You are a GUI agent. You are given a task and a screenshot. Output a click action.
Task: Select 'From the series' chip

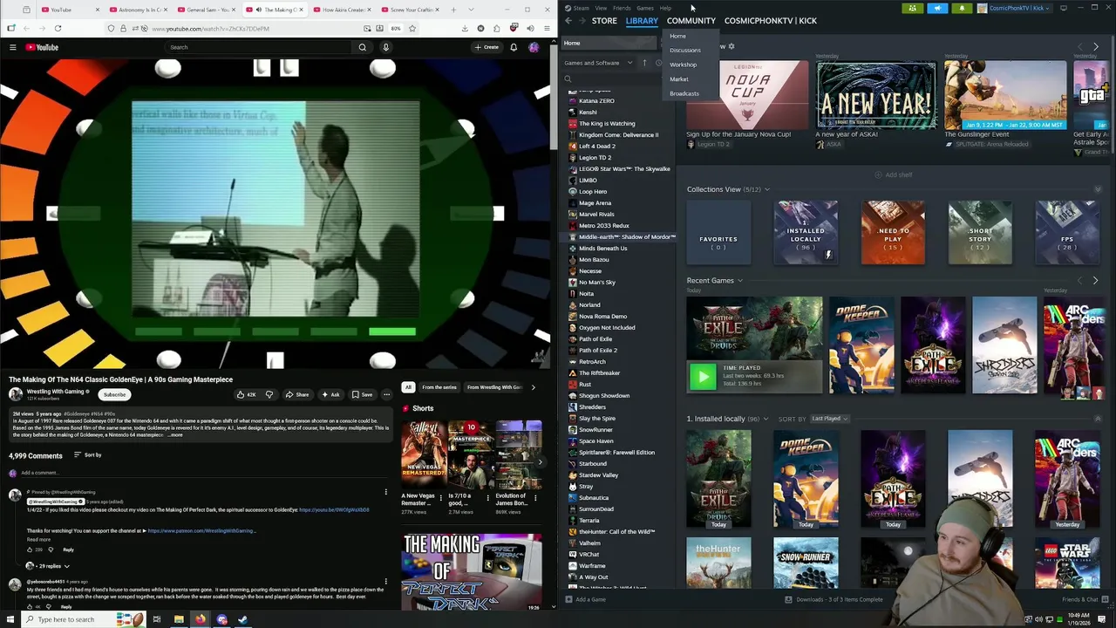click(x=439, y=387)
